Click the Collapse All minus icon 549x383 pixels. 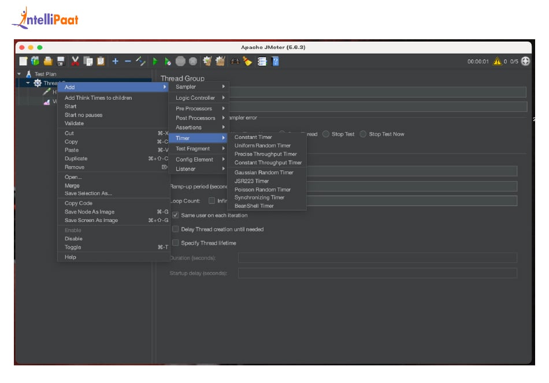click(128, 62)
